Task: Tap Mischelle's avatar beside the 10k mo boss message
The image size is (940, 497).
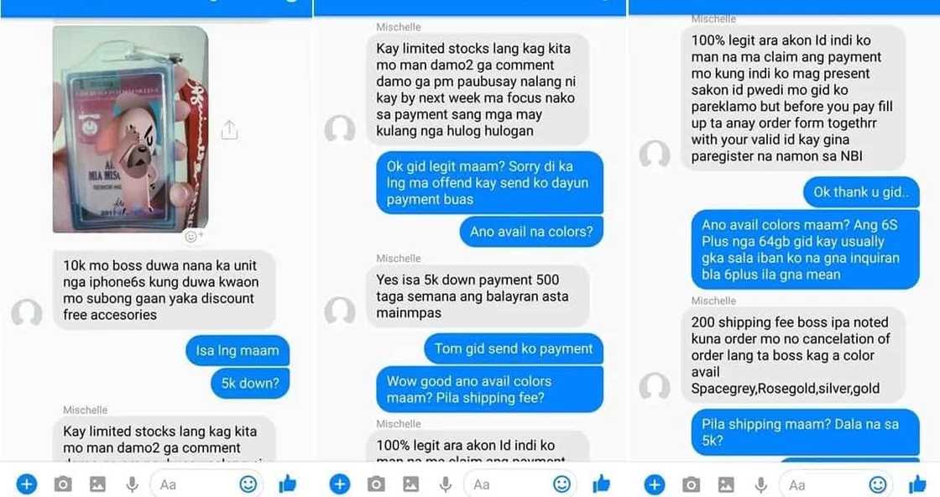Action: click(26, 313)
